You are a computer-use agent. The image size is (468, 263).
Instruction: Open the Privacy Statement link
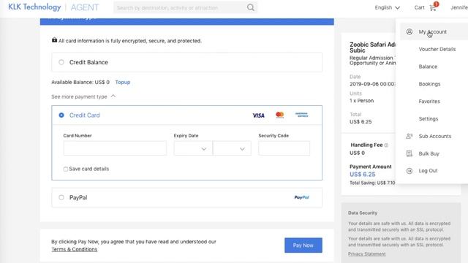[x=367, y=254]
